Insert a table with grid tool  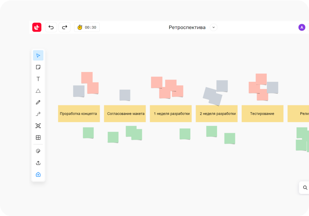[x=38, y=137]
